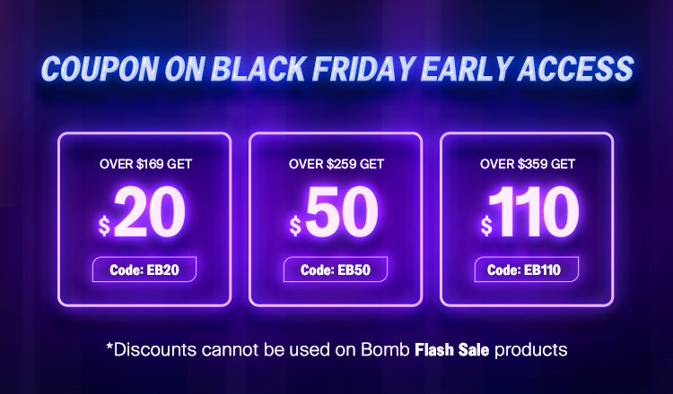Click the large 20 discount amount
673x394 pixels.
pyautogui.click(x=150, y=215)
